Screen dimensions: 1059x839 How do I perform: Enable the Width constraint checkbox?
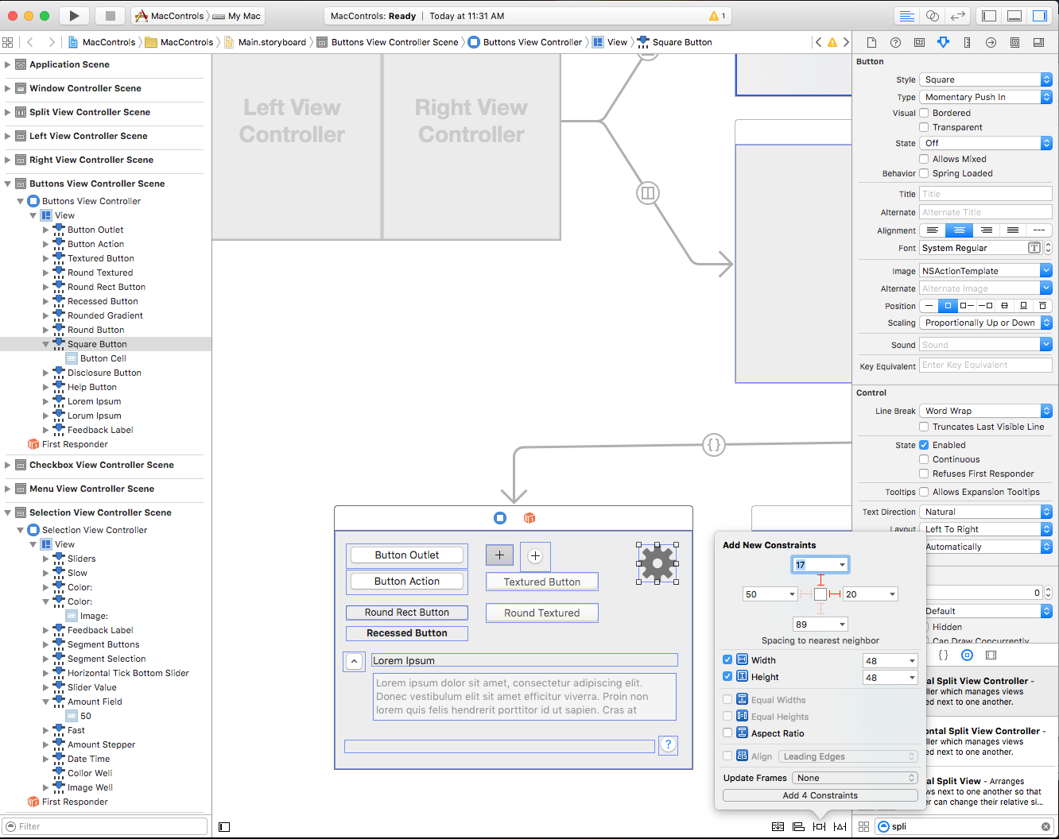click(x=727, y=659)
